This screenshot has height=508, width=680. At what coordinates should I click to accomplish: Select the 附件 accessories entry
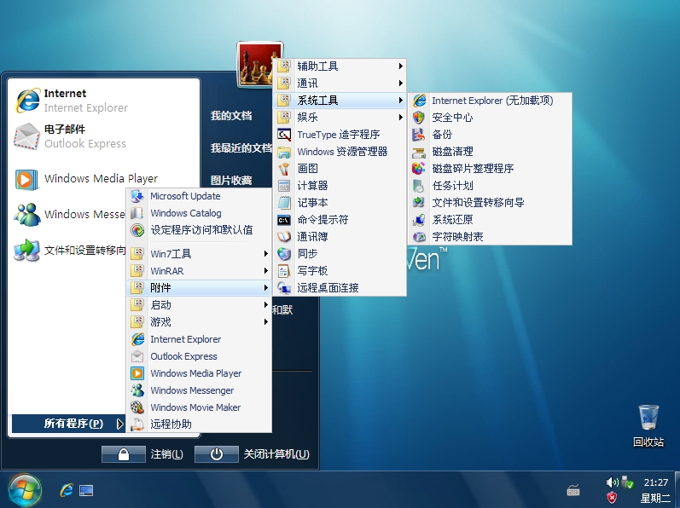199,287
